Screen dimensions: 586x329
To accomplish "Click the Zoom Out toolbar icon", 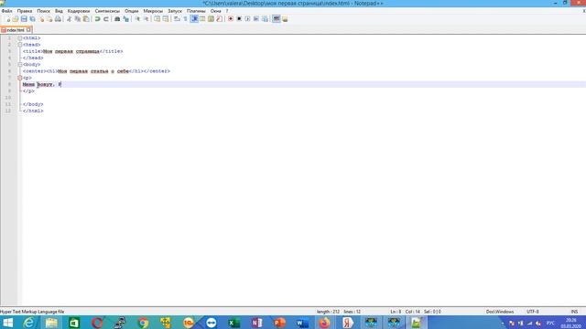I will 146,18.
